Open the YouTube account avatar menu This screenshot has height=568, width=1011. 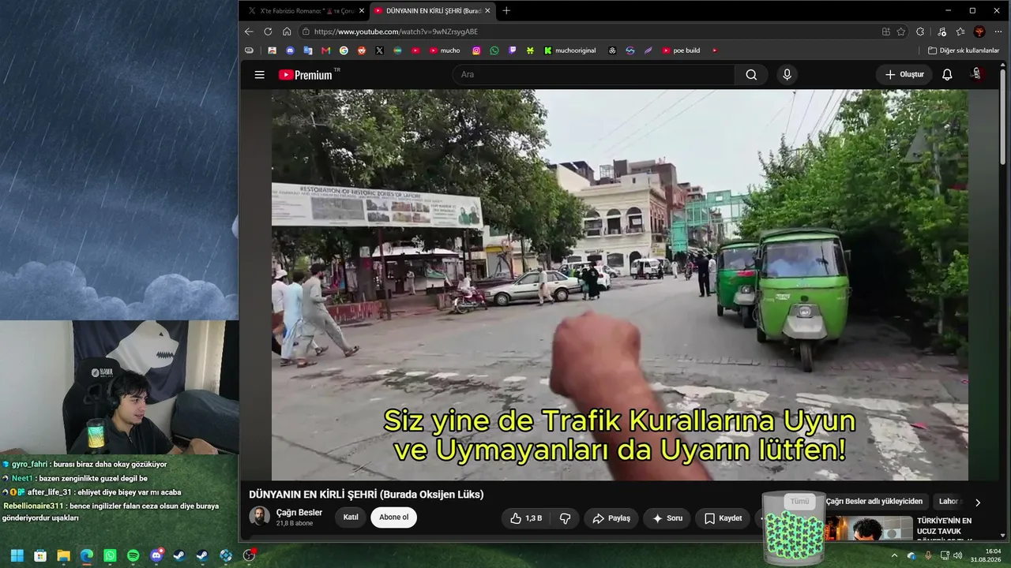[x=977, y=74]
